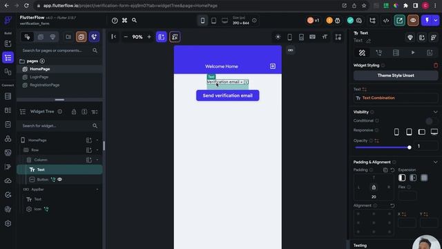The height and width of the screenshot is (249, 442).
Task: Click the add page orange icon
Action: 81,37
